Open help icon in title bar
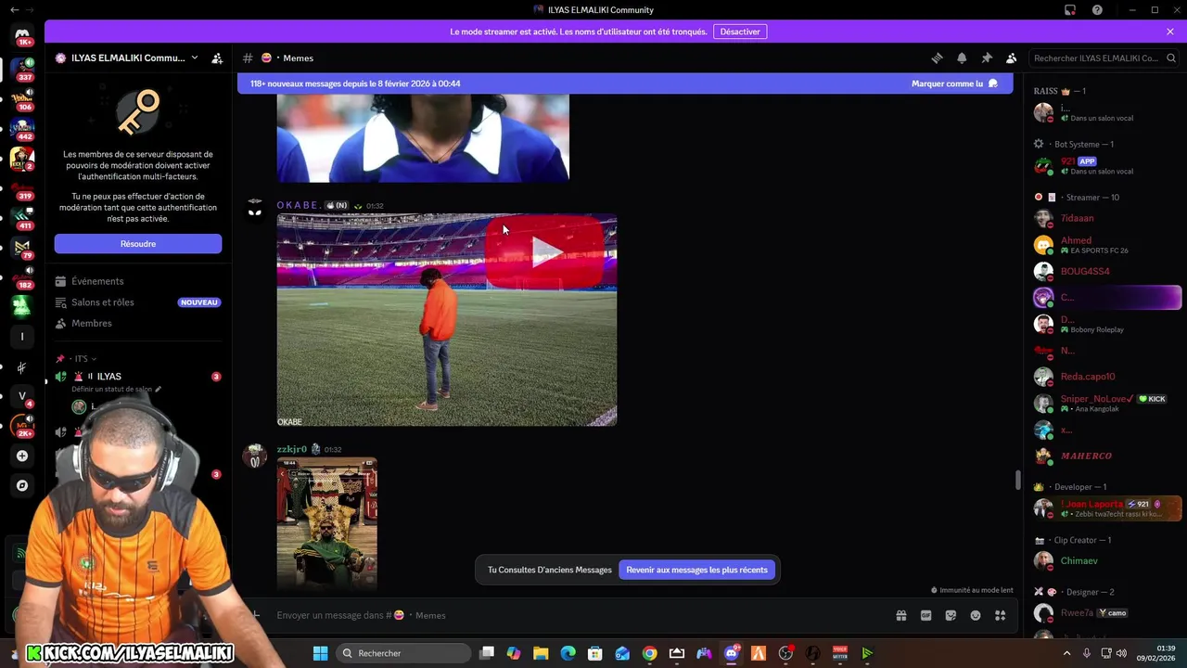The height and width of the screenshot is (668, 1187). 1097,10
